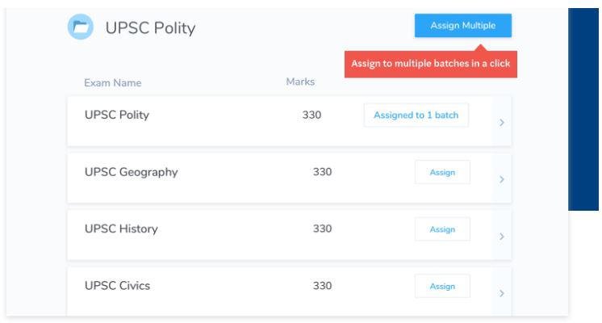Open the Assigned to 1 batch button
Viewport: 602px width, 323px height.
pos(416,115)
